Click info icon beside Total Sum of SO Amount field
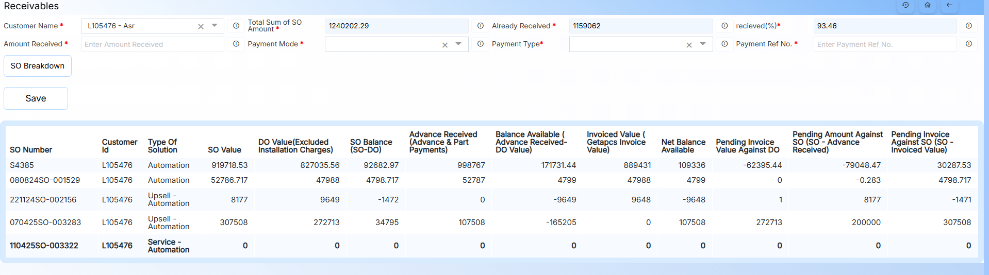The width and height of the screenshot is (989, 275). (x=480, y=26)
